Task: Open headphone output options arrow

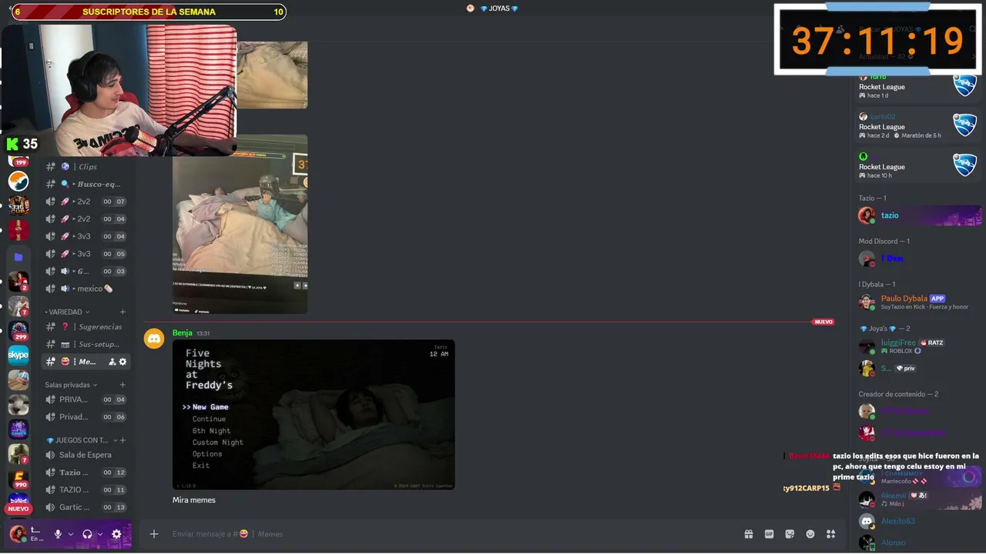Action: point(100,534)
